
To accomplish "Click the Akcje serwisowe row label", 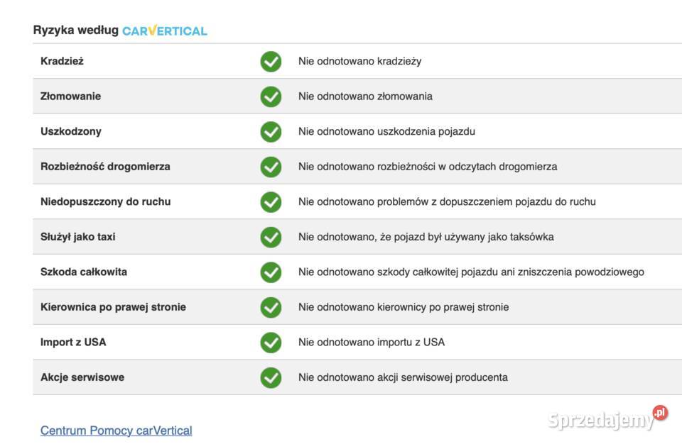I will [82, 377].
